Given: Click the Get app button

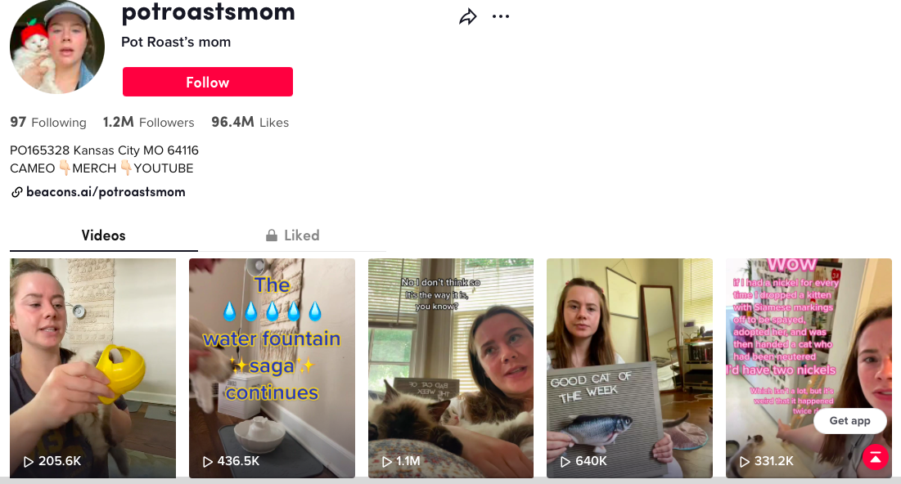Looking at the screenshot, I should (849, 421).
